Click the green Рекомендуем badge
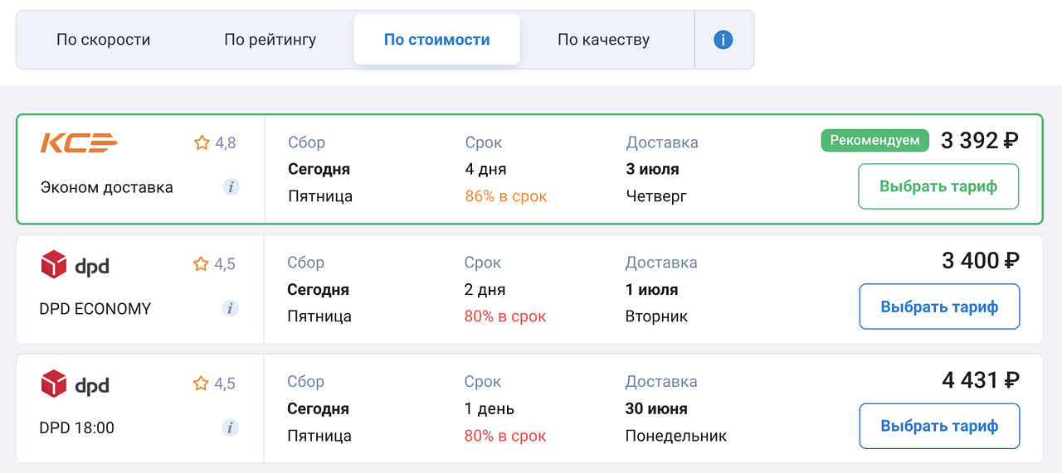 coord(874,141)
